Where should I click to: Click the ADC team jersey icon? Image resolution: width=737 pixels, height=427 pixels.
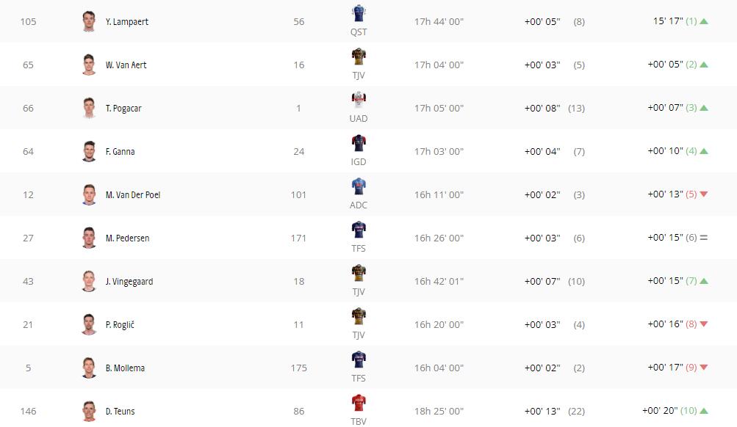tap(359, 186)
